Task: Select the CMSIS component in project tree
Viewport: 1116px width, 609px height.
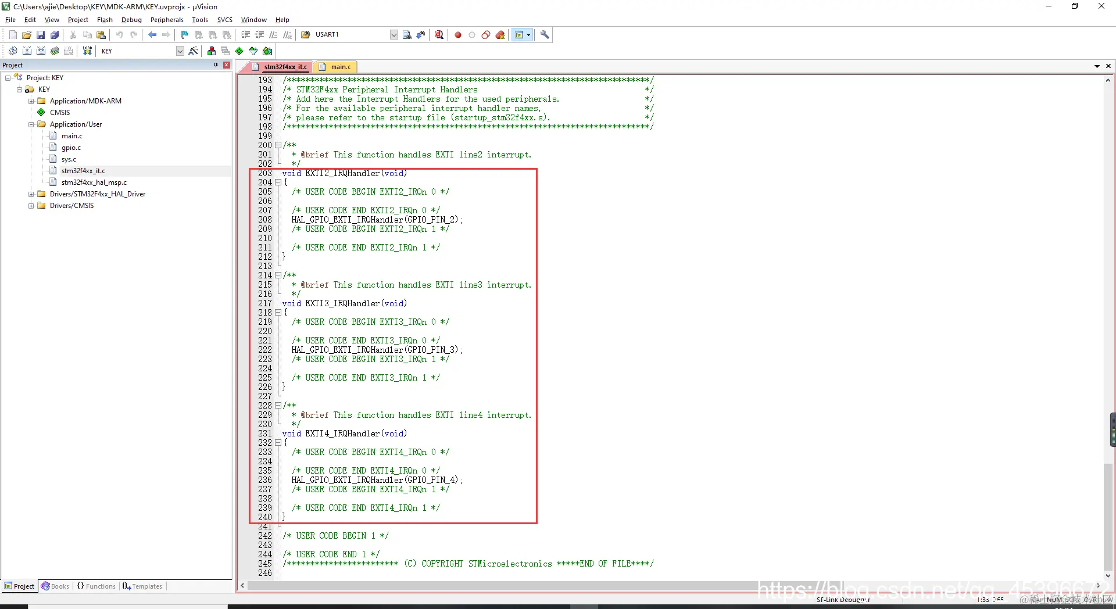Action: click(x=59, y=113)
